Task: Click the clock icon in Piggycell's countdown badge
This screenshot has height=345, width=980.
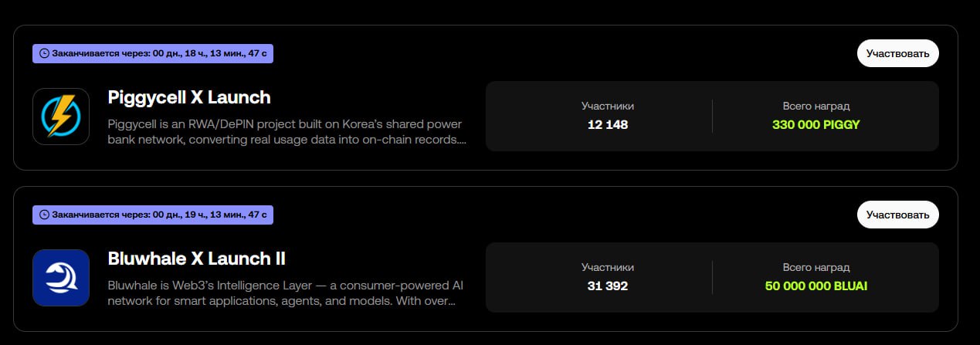Action: (44, 53)
